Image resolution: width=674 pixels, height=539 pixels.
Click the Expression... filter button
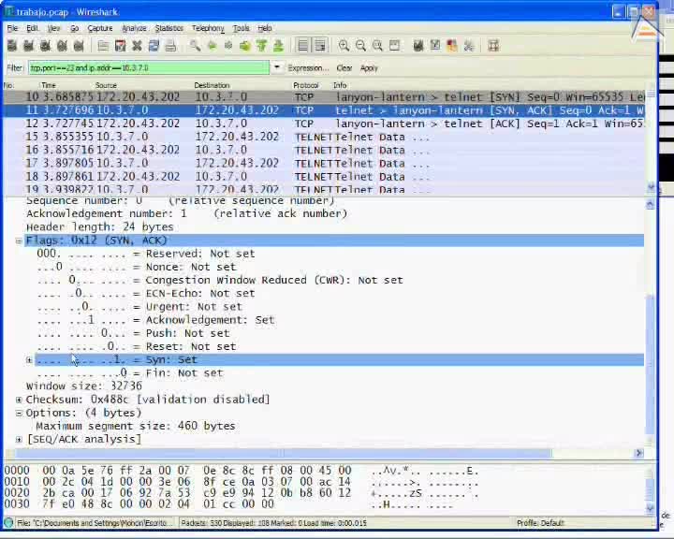click(308, 68)
